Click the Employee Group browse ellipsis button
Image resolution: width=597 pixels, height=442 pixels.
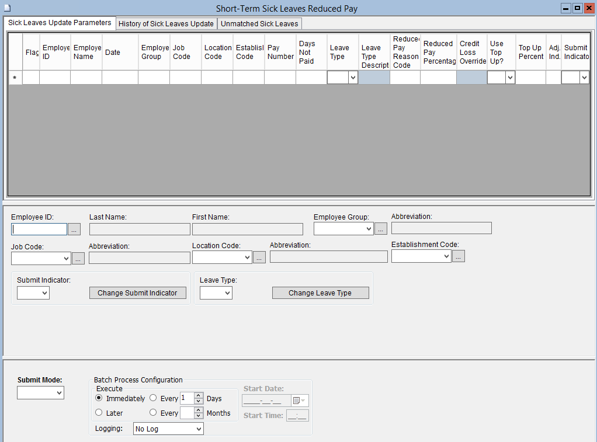380,229
